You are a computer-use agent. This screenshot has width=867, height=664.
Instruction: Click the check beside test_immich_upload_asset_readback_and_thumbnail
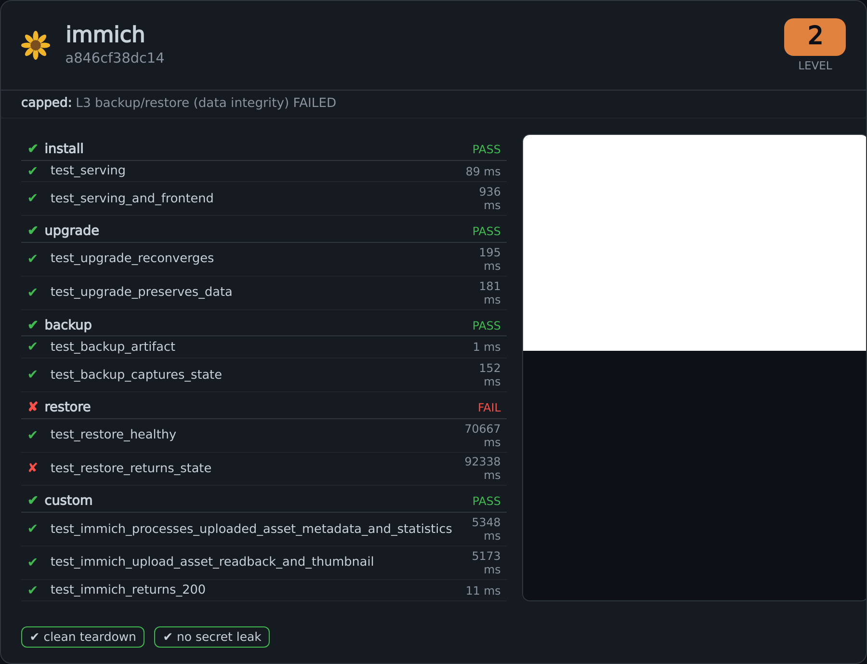[33, 562]
